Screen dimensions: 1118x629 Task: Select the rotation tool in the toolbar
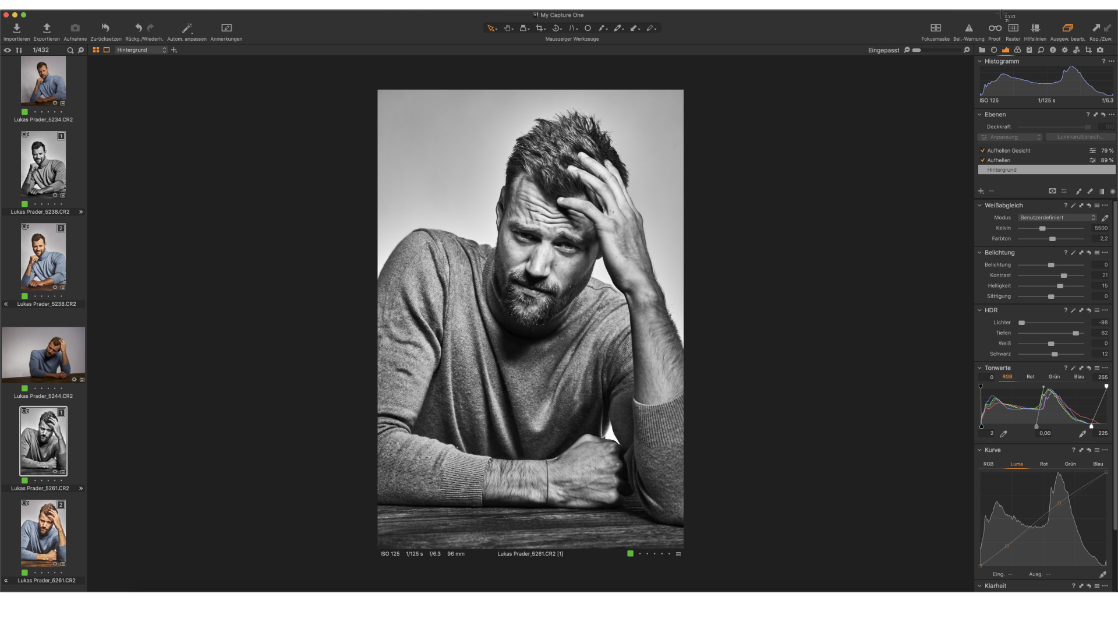click(x=555, y=28)
